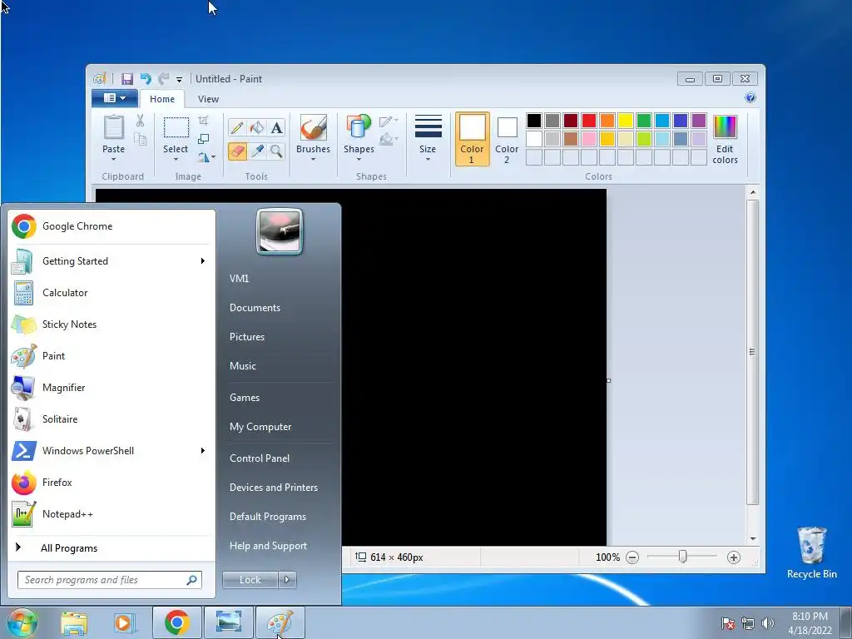Select the Text tool
Screen dimensions: 852x639
276,127
